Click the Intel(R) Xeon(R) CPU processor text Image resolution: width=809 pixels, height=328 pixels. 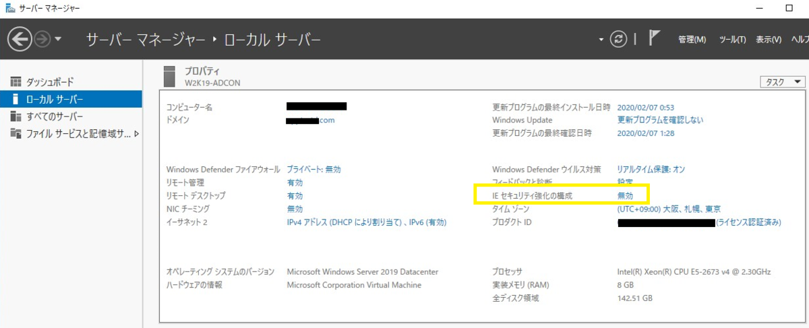[x=694, y=272]
